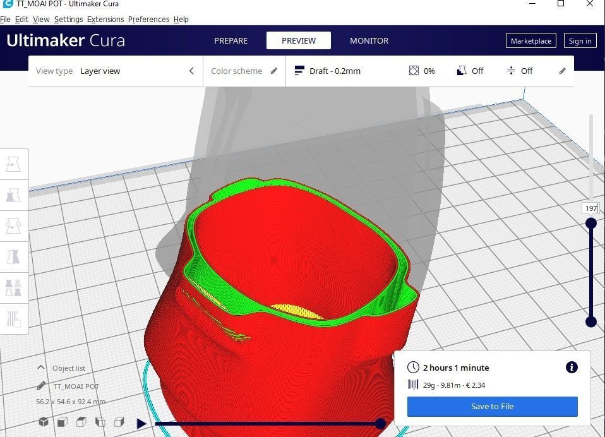605x437 pixels.
Task: Click the material usage spool icon
Action: pyautogui.click(x=413, y=385)
